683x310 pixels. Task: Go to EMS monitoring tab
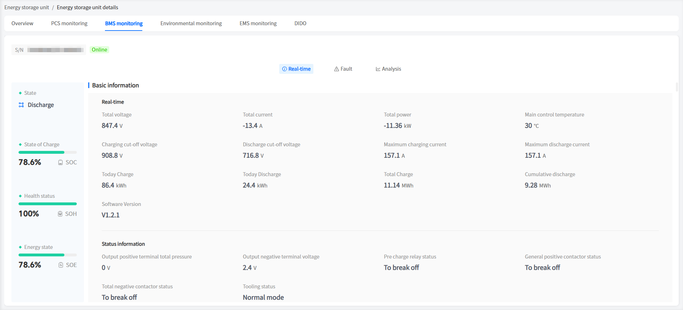(x=258, y=23)
